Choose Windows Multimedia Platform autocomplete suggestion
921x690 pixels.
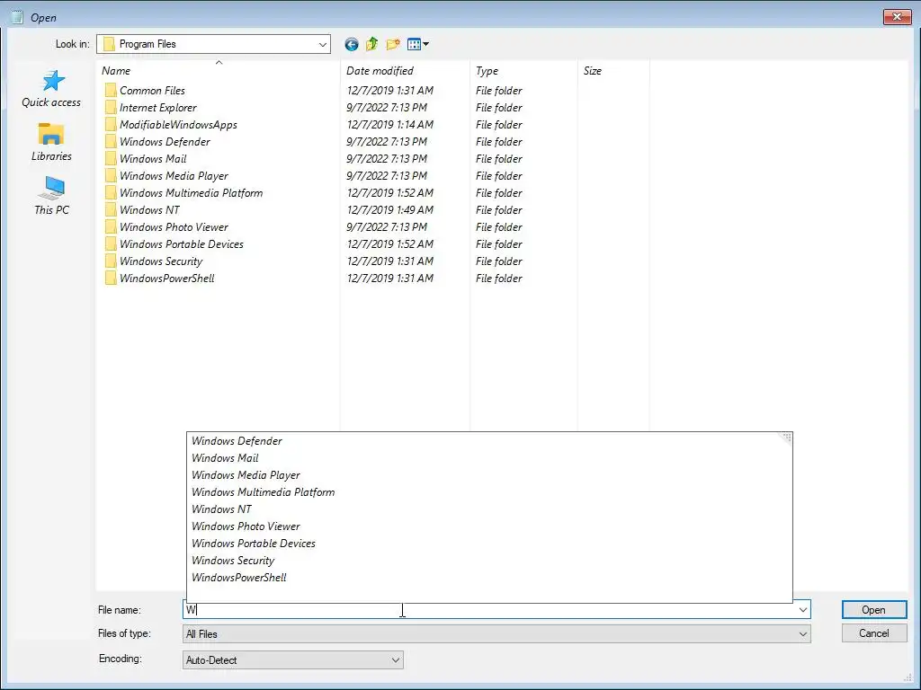click(489, 492)
